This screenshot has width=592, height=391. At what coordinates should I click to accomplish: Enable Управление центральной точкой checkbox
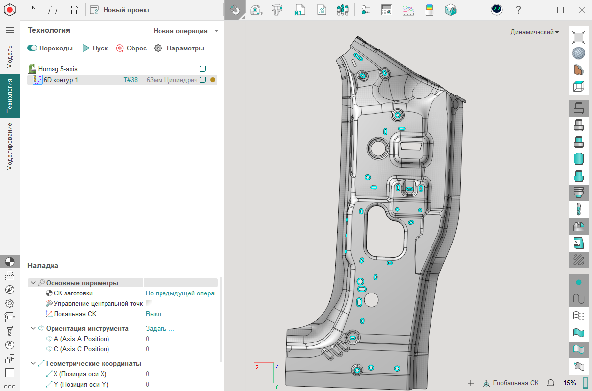pyautogui.click(x=149, y=303)
